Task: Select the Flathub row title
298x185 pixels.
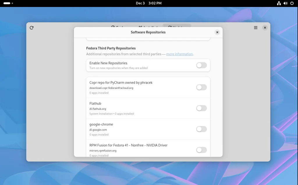Action: coord(95,103)
